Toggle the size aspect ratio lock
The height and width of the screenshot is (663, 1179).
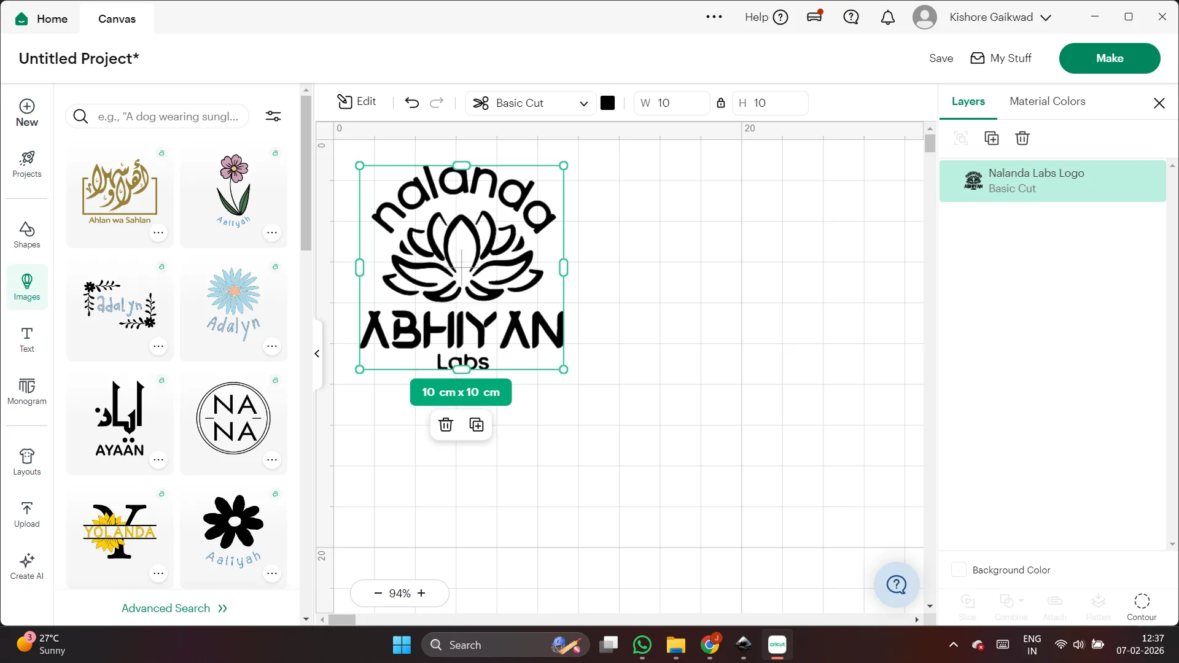pos(721,103)
